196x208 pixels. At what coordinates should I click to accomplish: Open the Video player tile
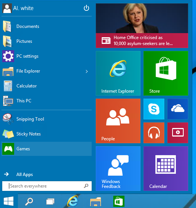coord(178,133)
